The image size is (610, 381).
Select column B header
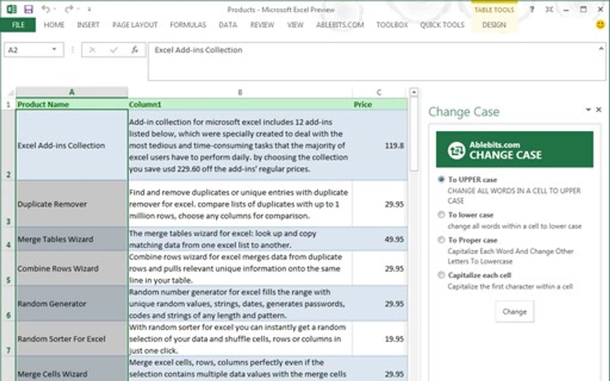pos(240,92)
